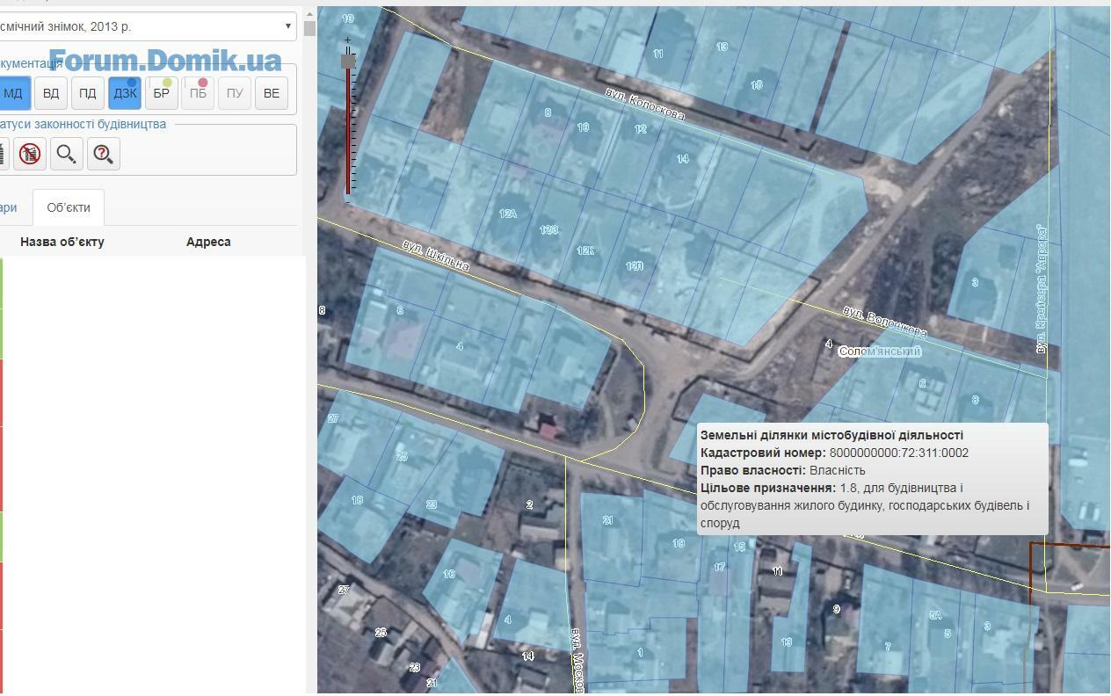
Task: Click the question-mark magnifier icon
Action: pos(103,154)
